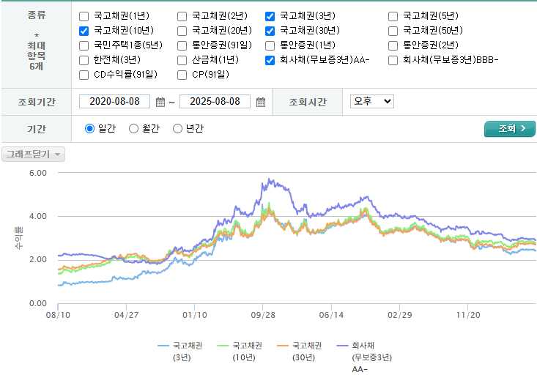The height and width of the screenshot is (383, 537).
Task: Tick the CD수익률(91일) checkbox
Action: point(84,74)
